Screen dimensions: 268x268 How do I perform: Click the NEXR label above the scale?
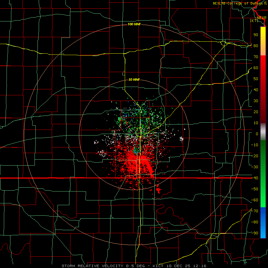pos(262,18)
